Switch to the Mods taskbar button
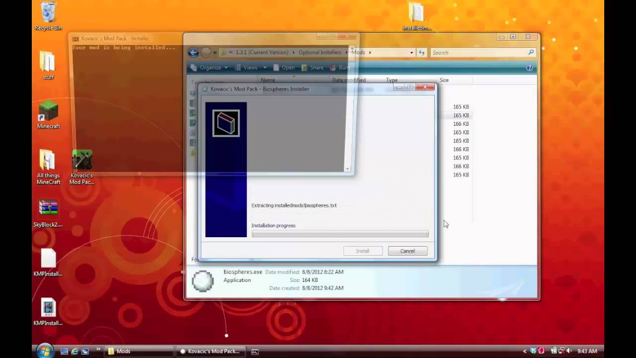 (x=139, y=351)
